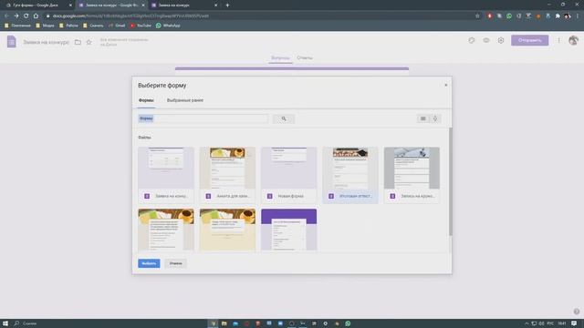Select the 'Формы' tab in dialog
This screenshot has width=584, height=328.
point(146,100)
